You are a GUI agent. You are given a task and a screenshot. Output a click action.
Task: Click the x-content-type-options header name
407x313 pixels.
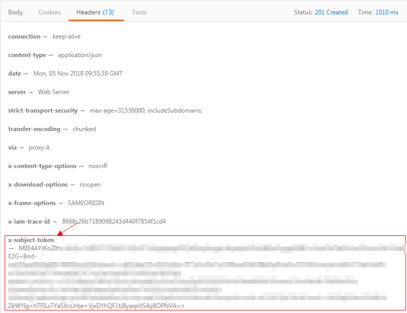42,166
